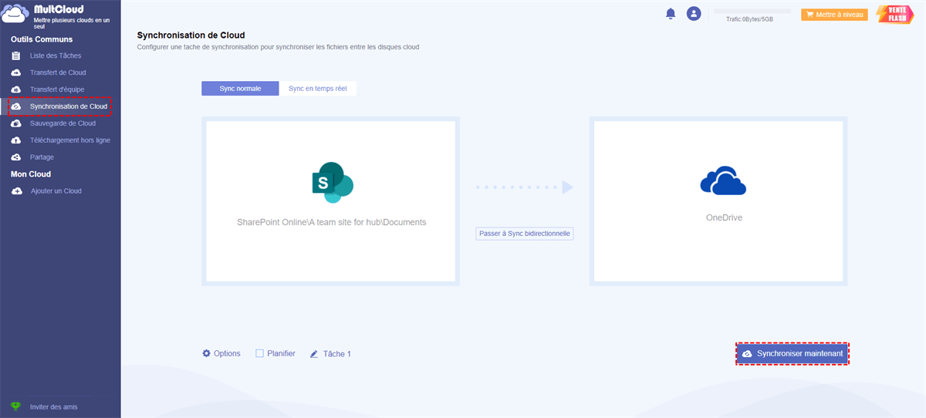The height and width of the screenshot is (418, 926).
Task: Click the Sauvegarde de Cloud icon
Action: pyautogui.click(x=16, y=123)
